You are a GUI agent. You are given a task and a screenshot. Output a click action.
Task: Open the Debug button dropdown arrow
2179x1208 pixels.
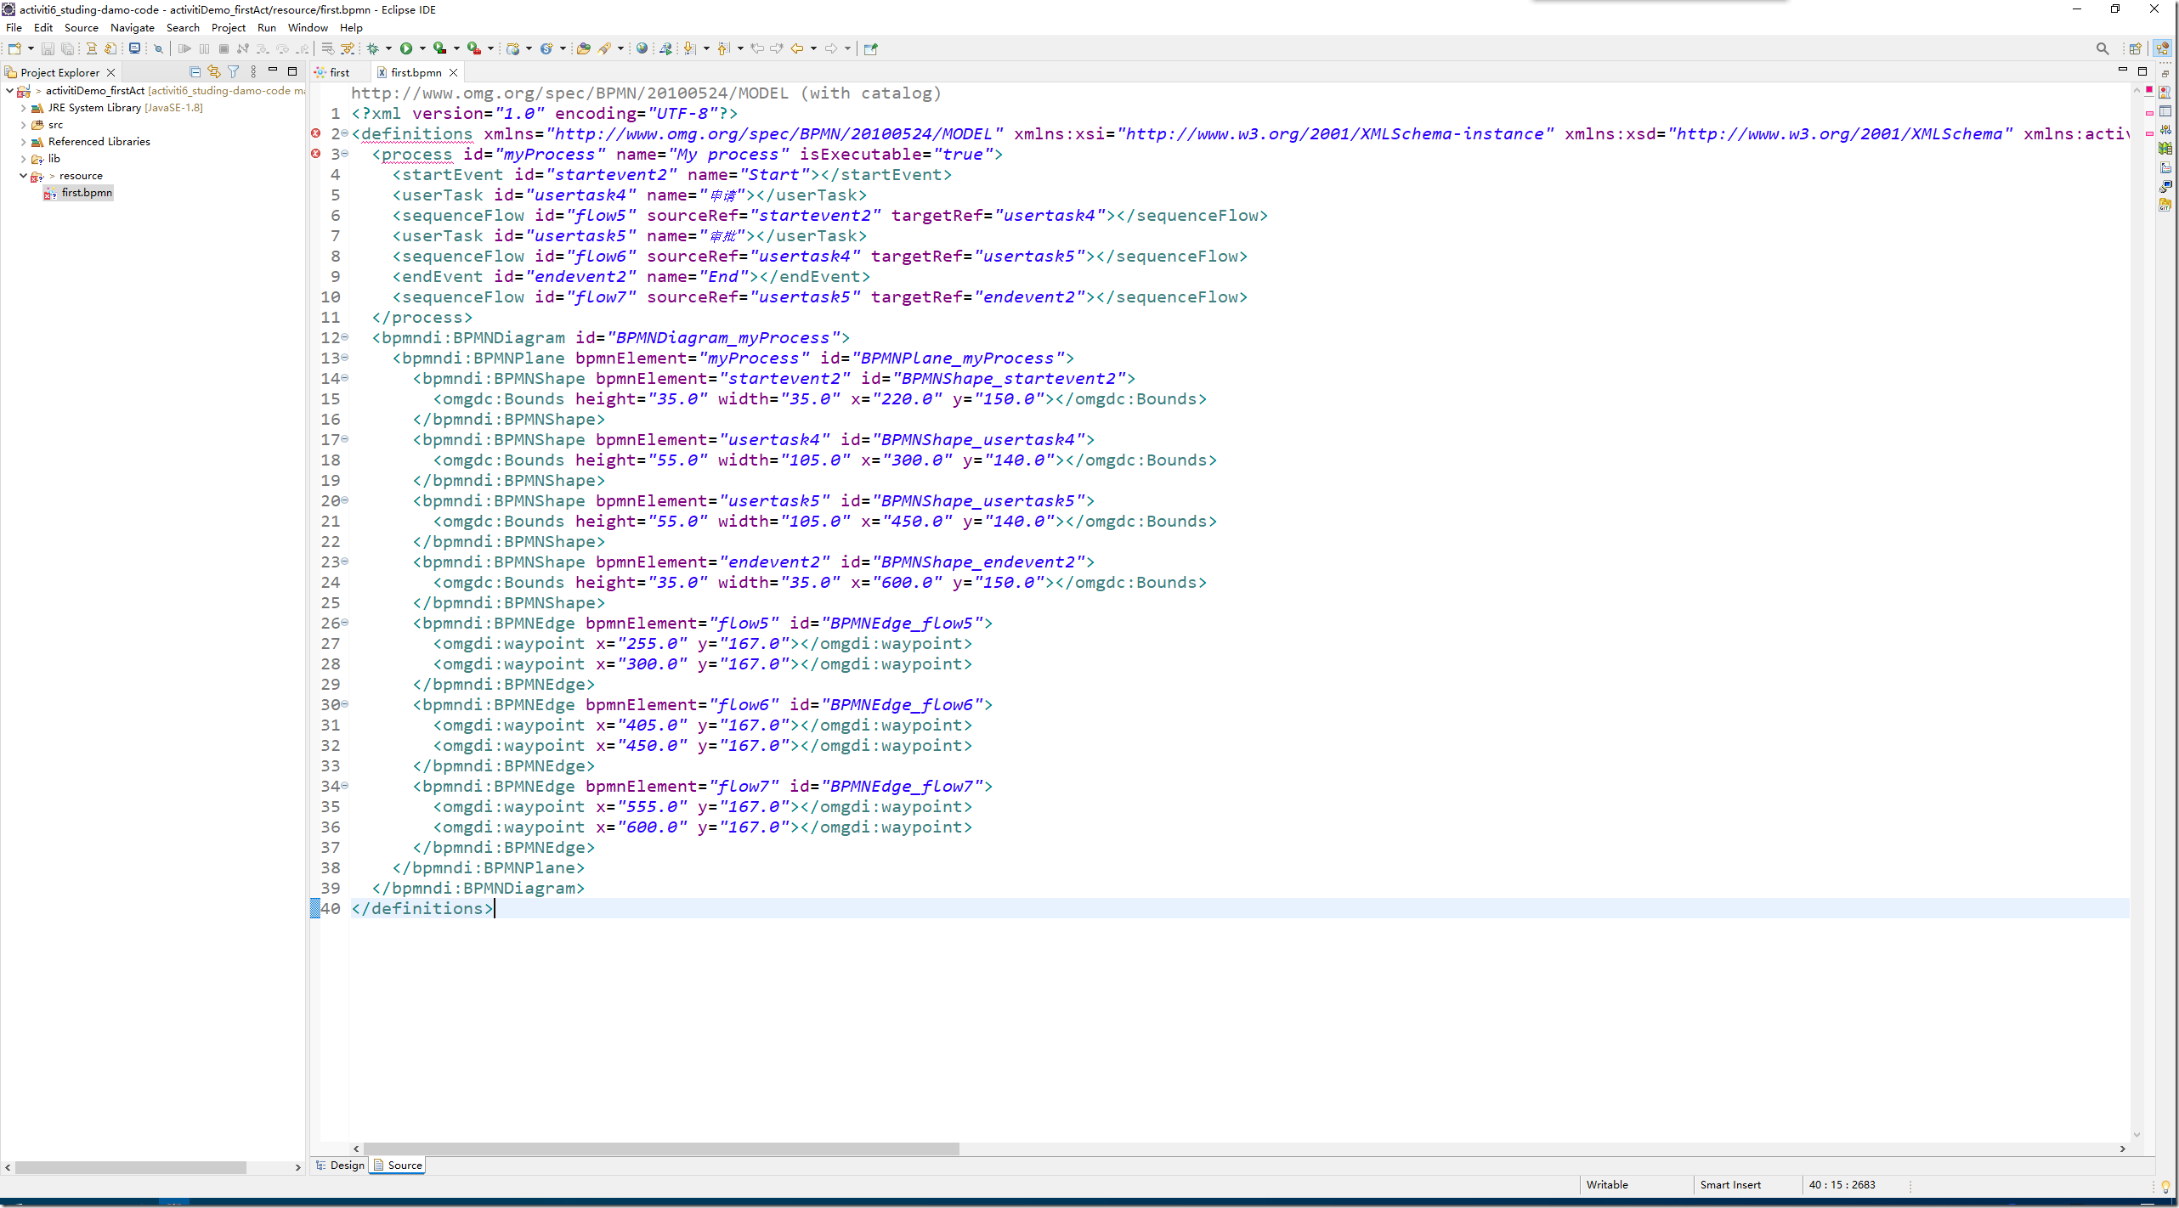click(388, 48)
